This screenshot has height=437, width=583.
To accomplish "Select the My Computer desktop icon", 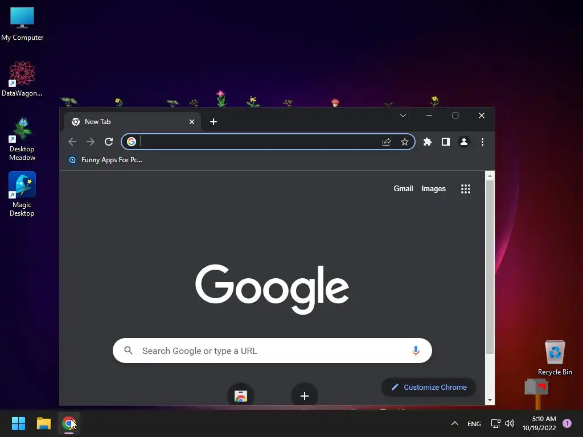I will [22, 24].
